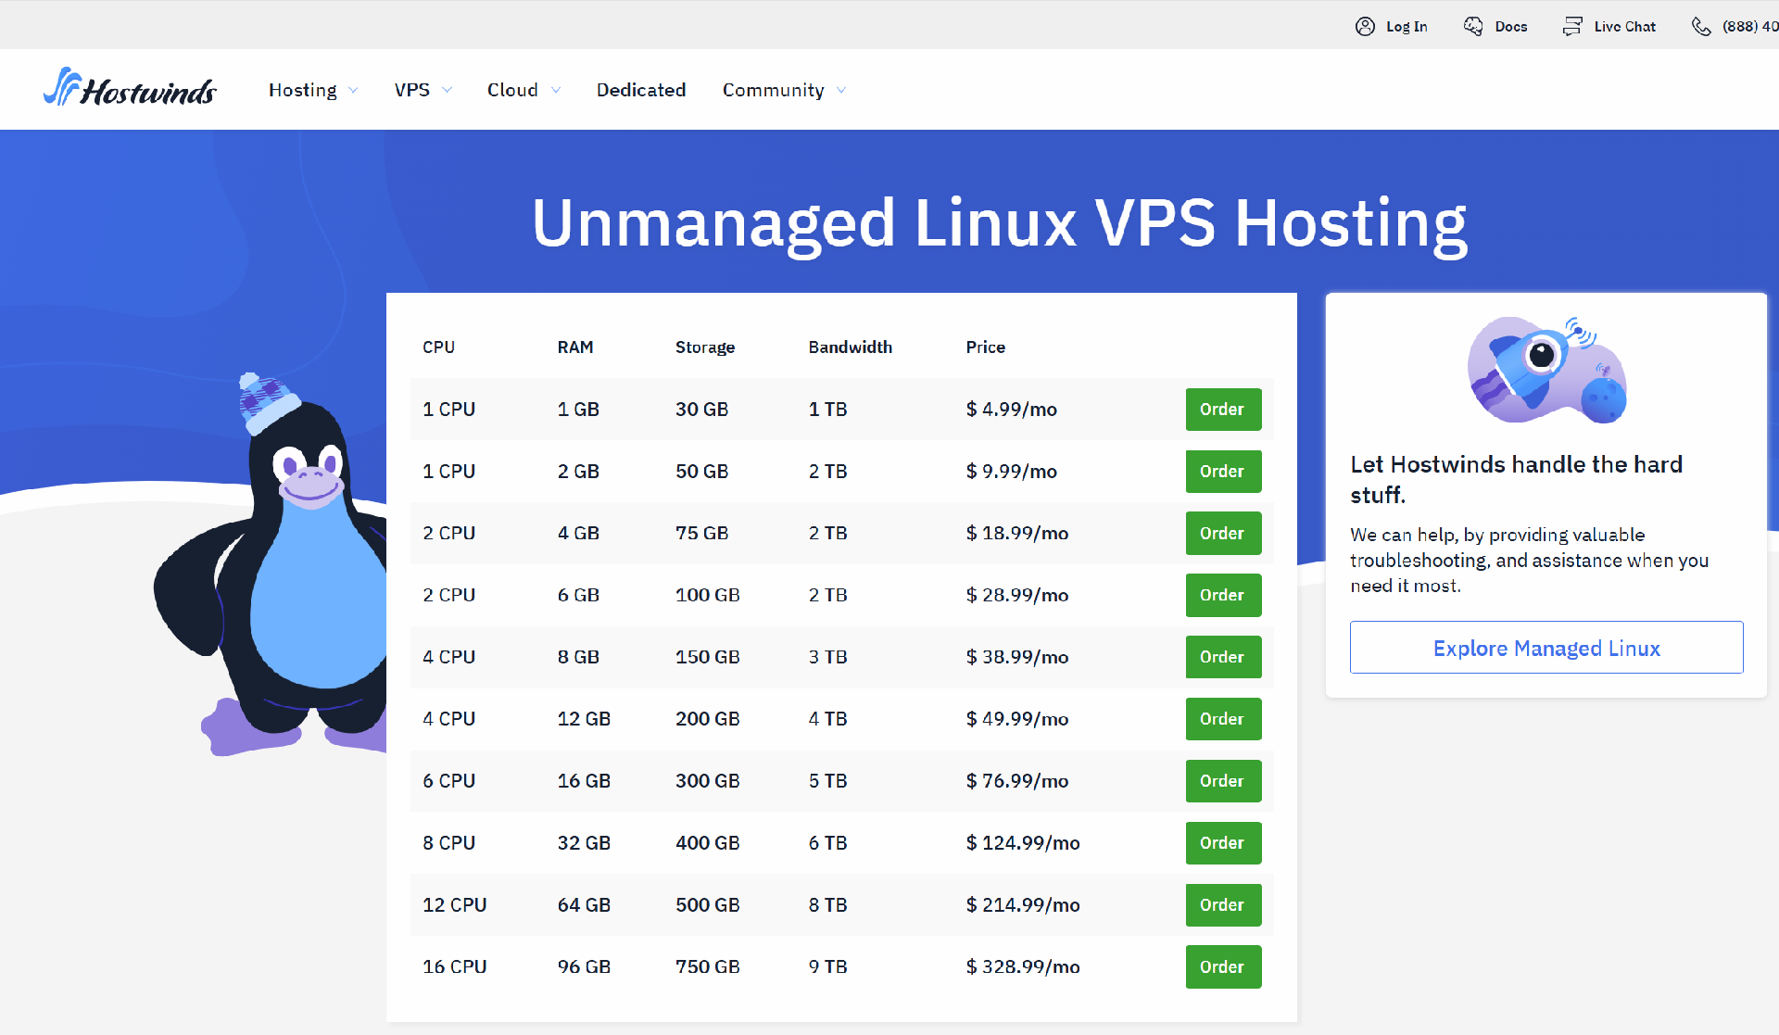The image size is (1779, 1035).
Task: Click the Log In link text
Action: 1407,26
